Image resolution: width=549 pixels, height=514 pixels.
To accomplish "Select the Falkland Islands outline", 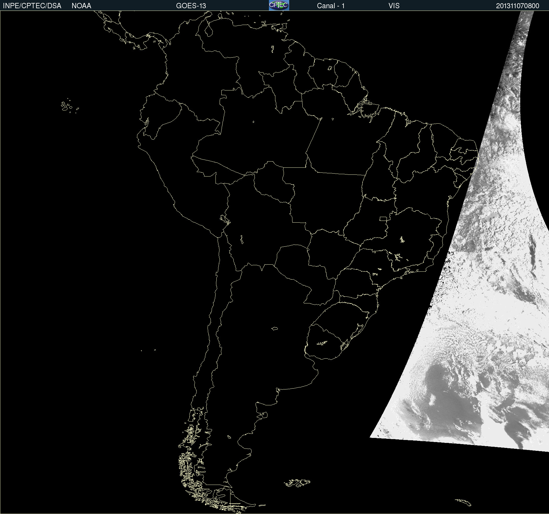I will point(297,483).
